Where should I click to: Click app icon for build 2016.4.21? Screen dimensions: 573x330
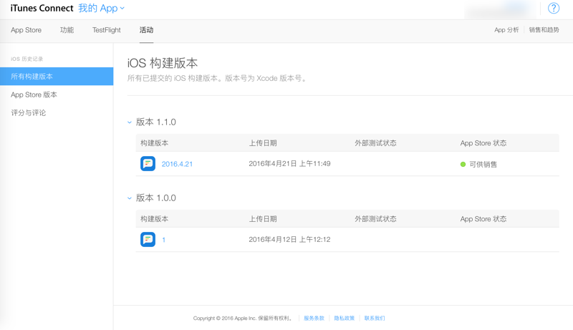coord(148,164)
